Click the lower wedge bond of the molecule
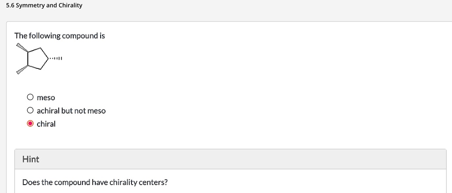The height and width of the screenshot is (193, 452). [22, 69]
